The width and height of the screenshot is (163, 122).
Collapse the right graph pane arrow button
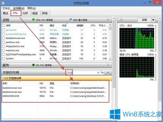[x=121, y=20]
